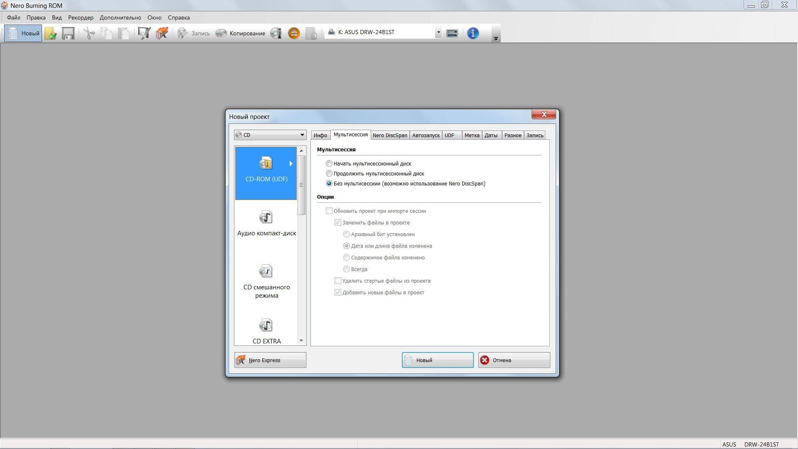This screenshot has width=798, height=449.
Task: Switch to the Запись tab
Action: [535, 135]
